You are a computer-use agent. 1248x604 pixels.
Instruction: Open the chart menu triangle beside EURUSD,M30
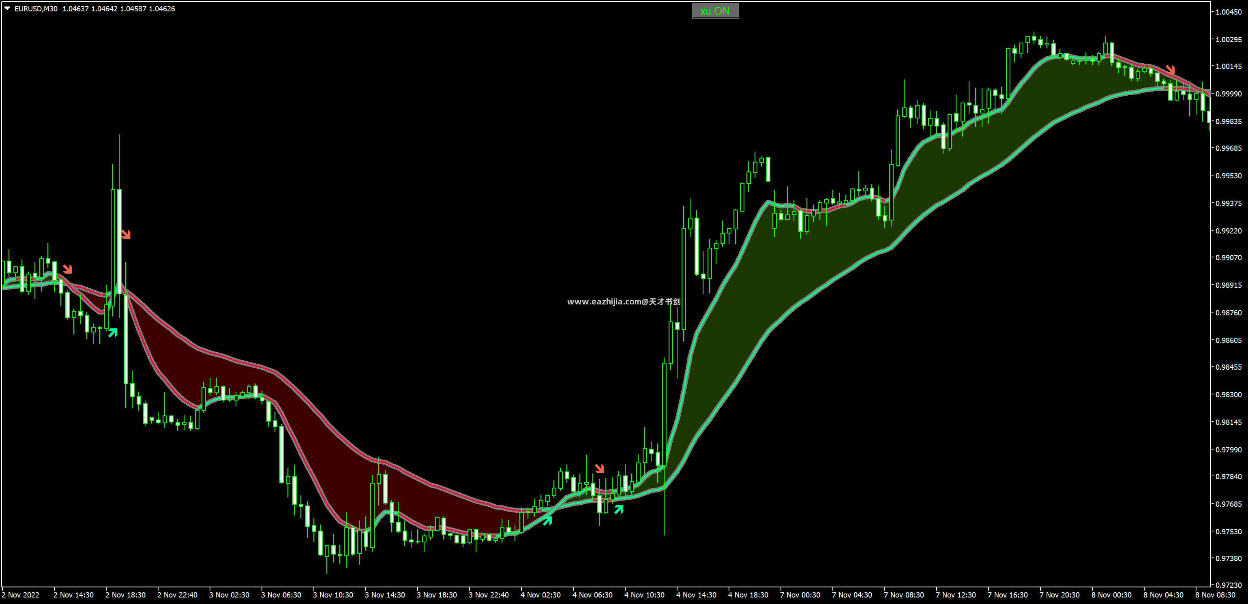tap(7, 8)
